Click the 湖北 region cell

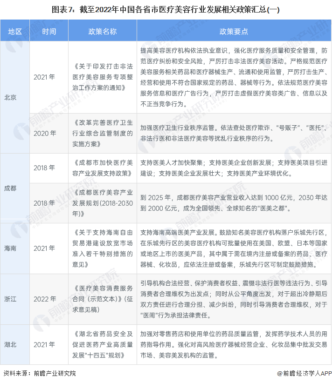coord(10,344)
